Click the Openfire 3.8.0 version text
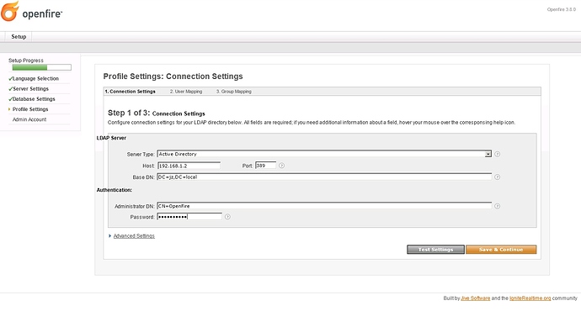 click(562, 9)
